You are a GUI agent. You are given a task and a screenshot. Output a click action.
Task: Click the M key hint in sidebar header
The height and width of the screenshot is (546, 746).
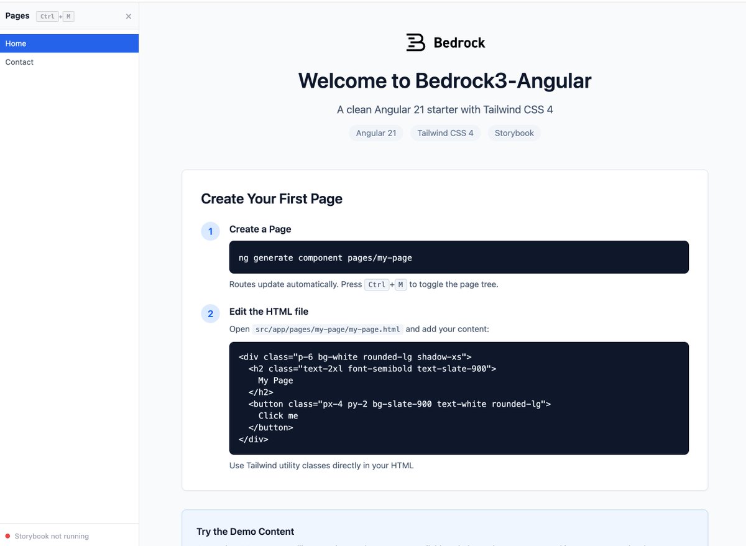[69, 17]
